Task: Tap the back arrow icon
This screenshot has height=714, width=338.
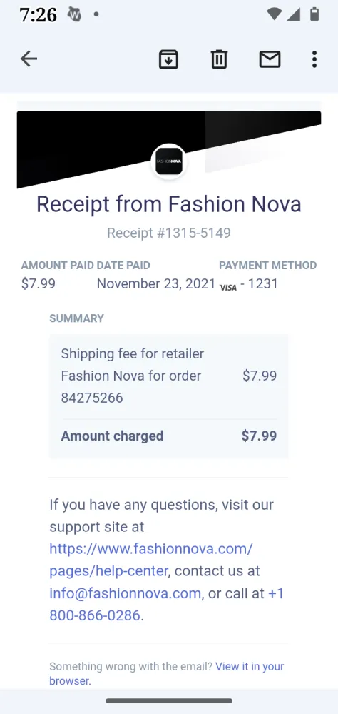Action: (29, 59)
